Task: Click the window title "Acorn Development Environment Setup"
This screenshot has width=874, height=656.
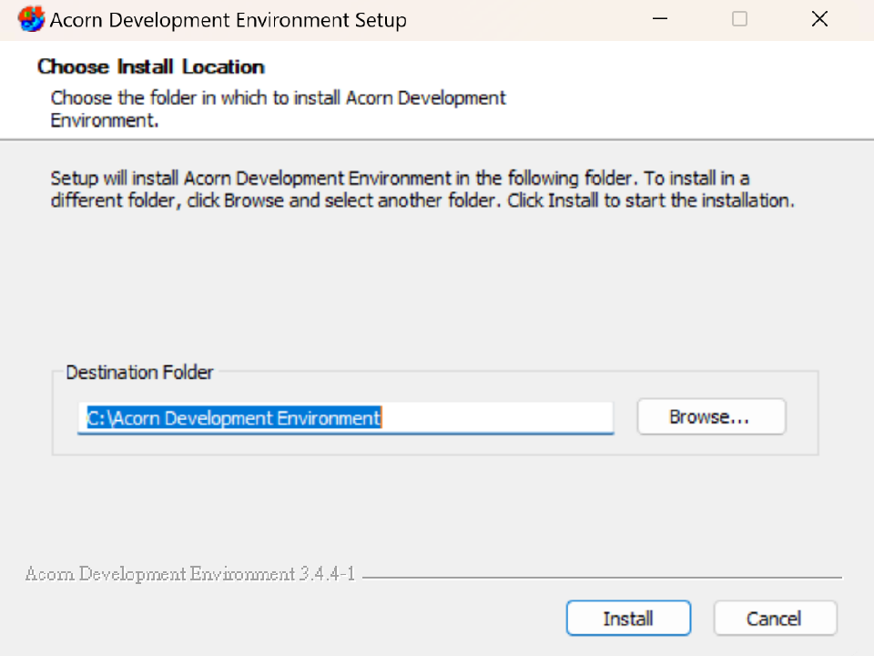Action: (x=229, y=19)
